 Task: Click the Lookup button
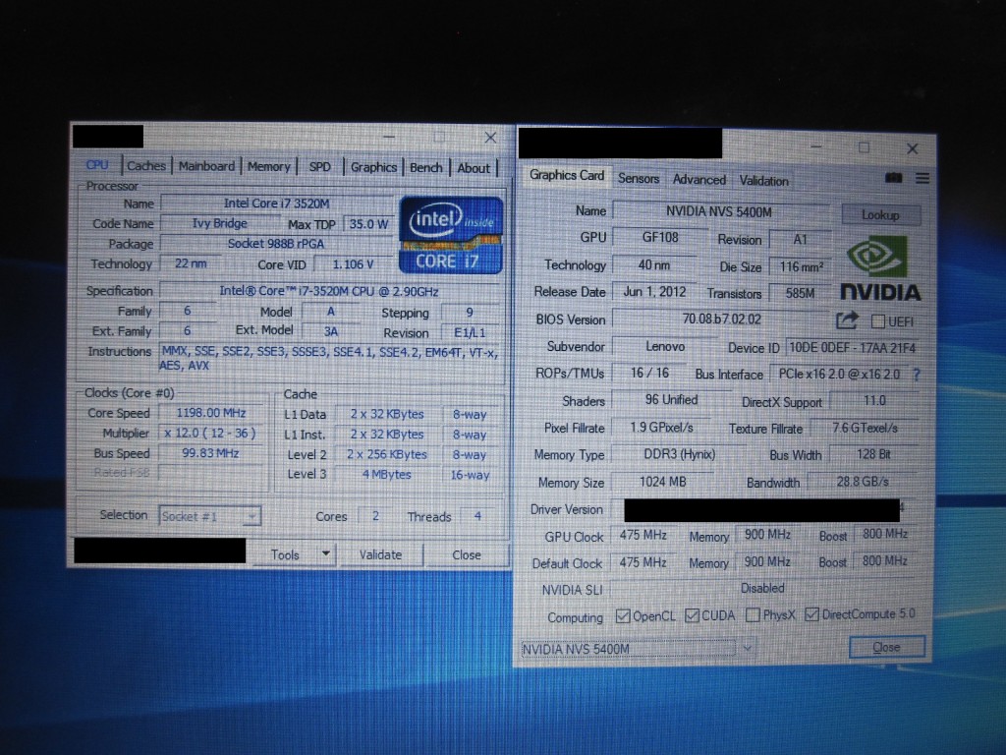pyautogui.click(x=880, y=215)
